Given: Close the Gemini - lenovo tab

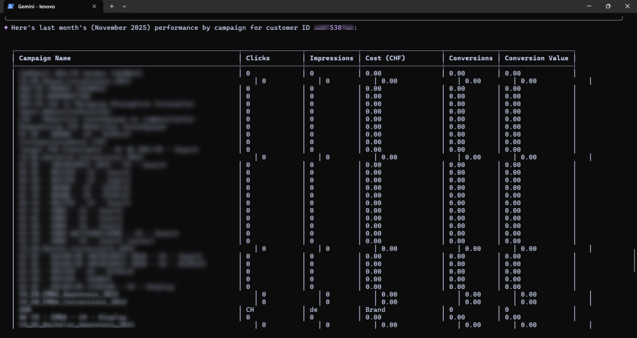Looking at the screenshot, I should 95,6.
